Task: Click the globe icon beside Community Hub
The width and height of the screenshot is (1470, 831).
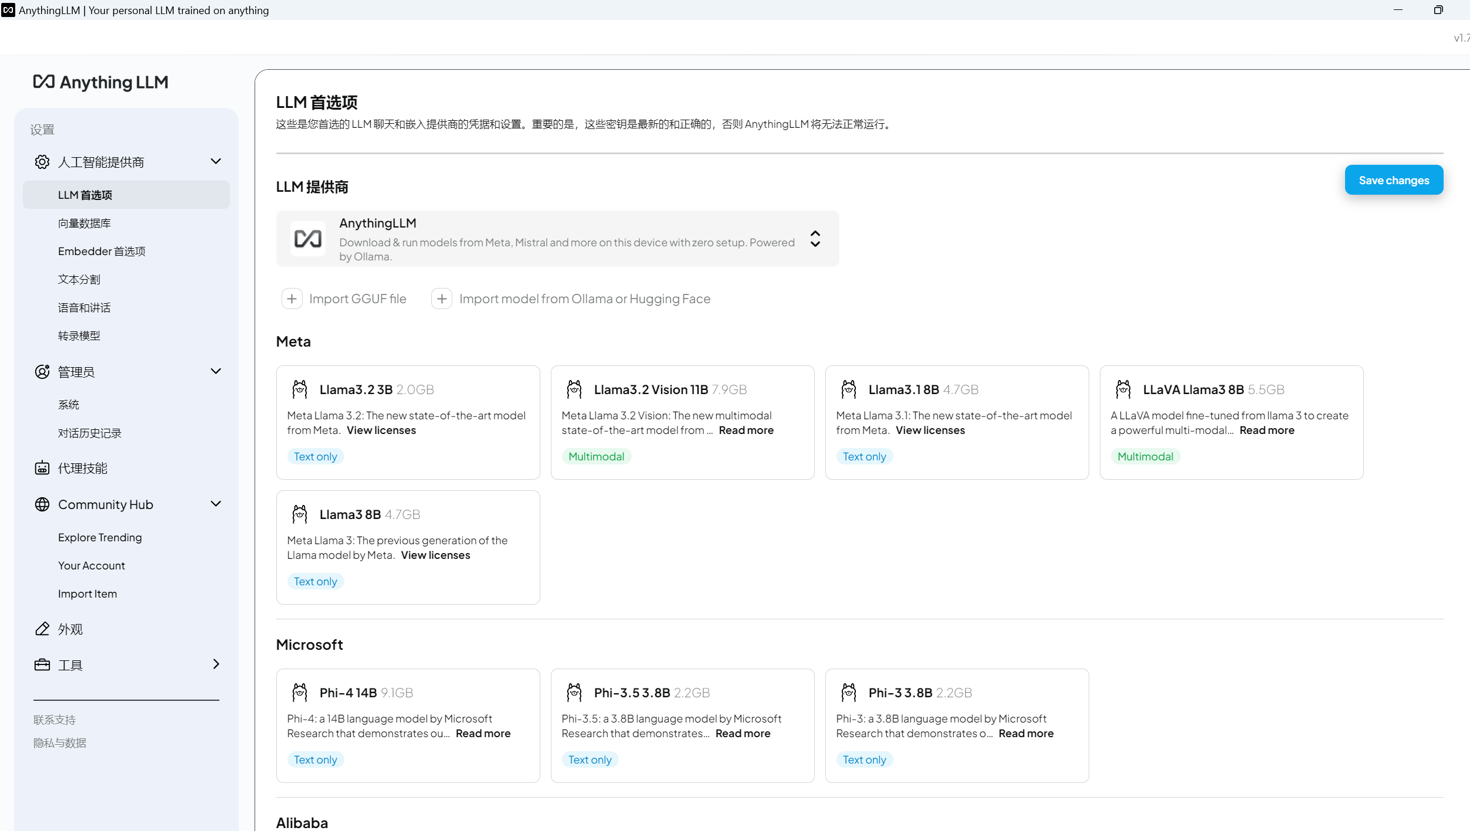Action: [42, 504]
